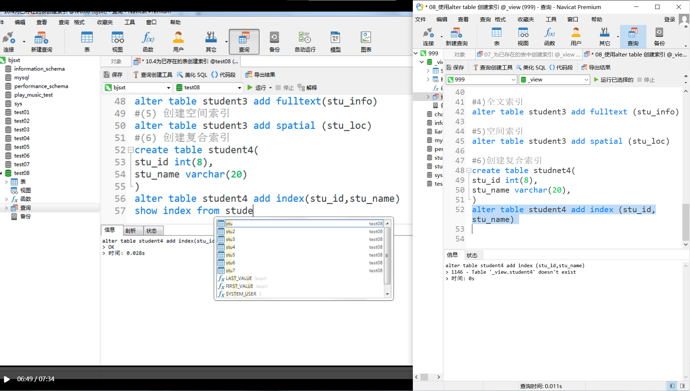Click 登录 login in right window
Screen dimensions: 690x391
click(670, 19)
